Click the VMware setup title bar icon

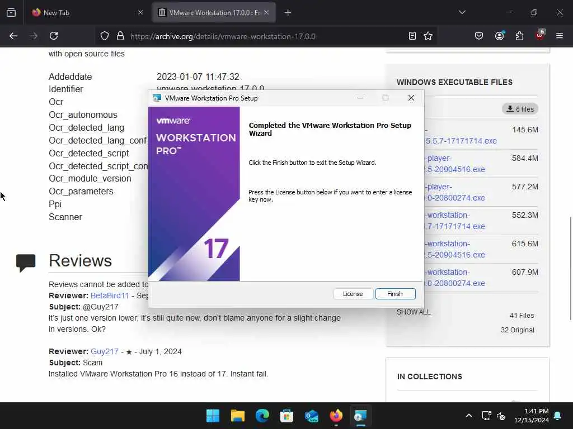[157, 98]
